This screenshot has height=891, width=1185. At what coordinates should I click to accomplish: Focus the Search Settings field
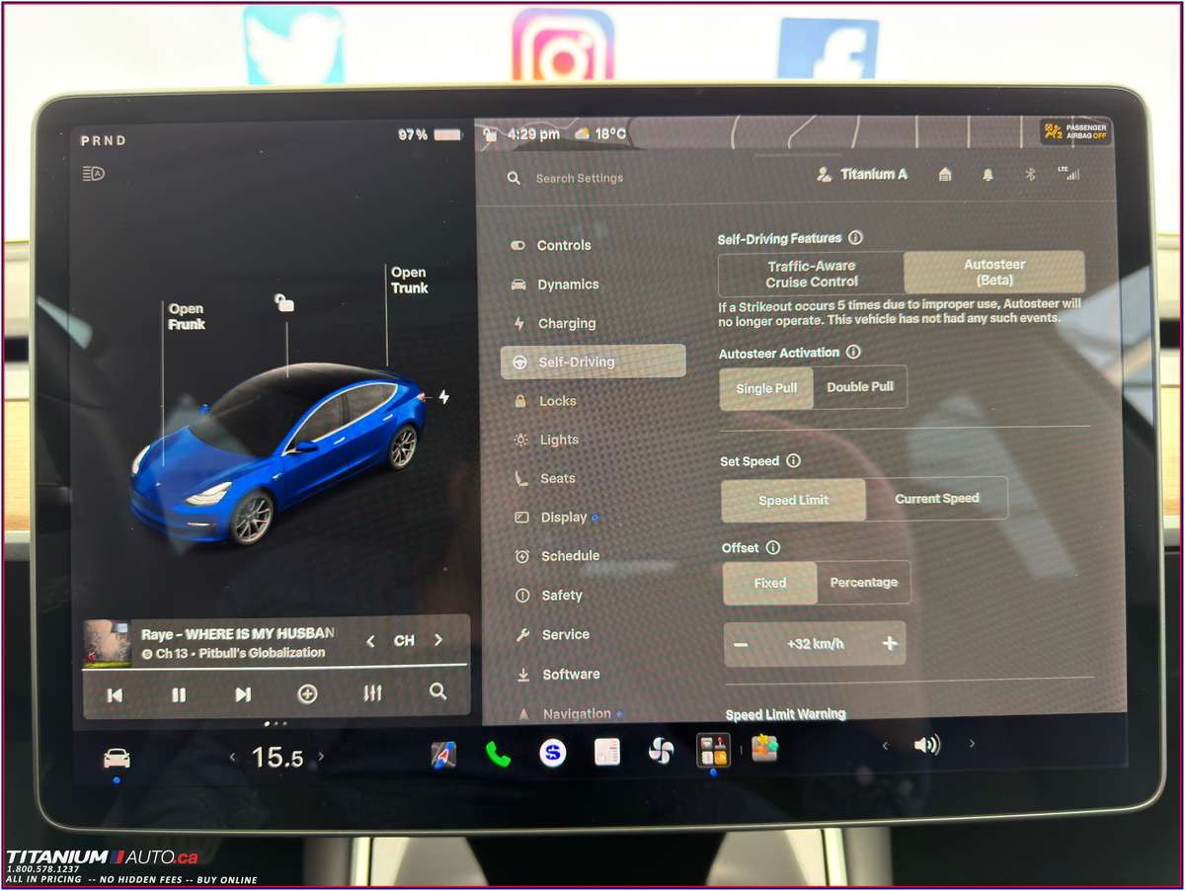[x=580, y=178]
